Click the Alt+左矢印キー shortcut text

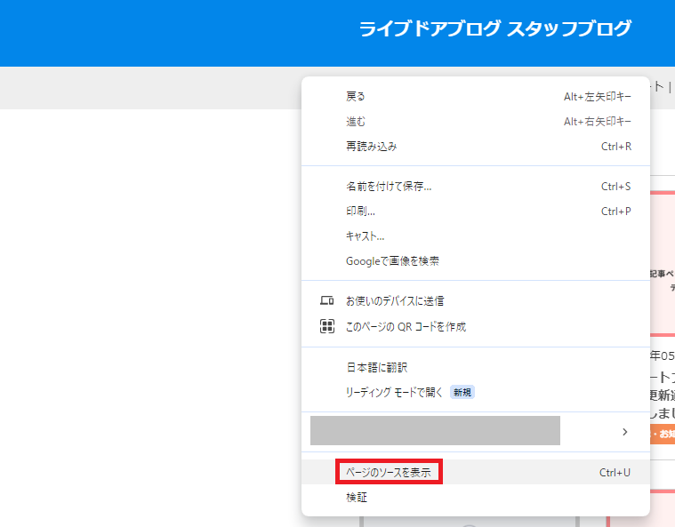tap(598, 97)
